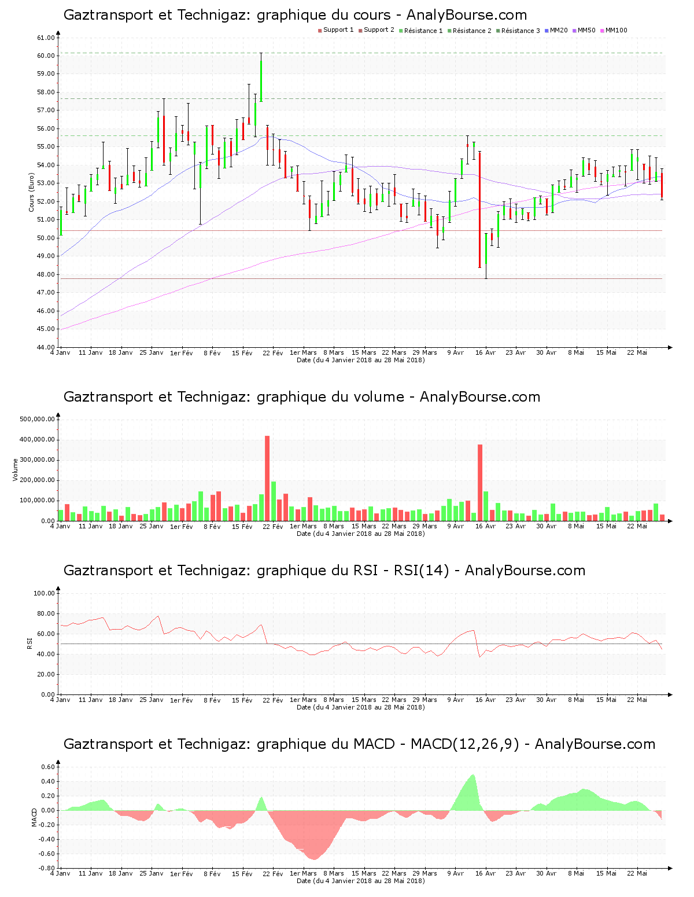The width and height of the screenshot is (694, 897).
Task: Click '4 Janv' date on the price chart axis
Action: [x=61, y=352]
